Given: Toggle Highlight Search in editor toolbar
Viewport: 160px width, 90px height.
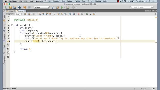Looking at the screenshot, I should click(50, 14).
